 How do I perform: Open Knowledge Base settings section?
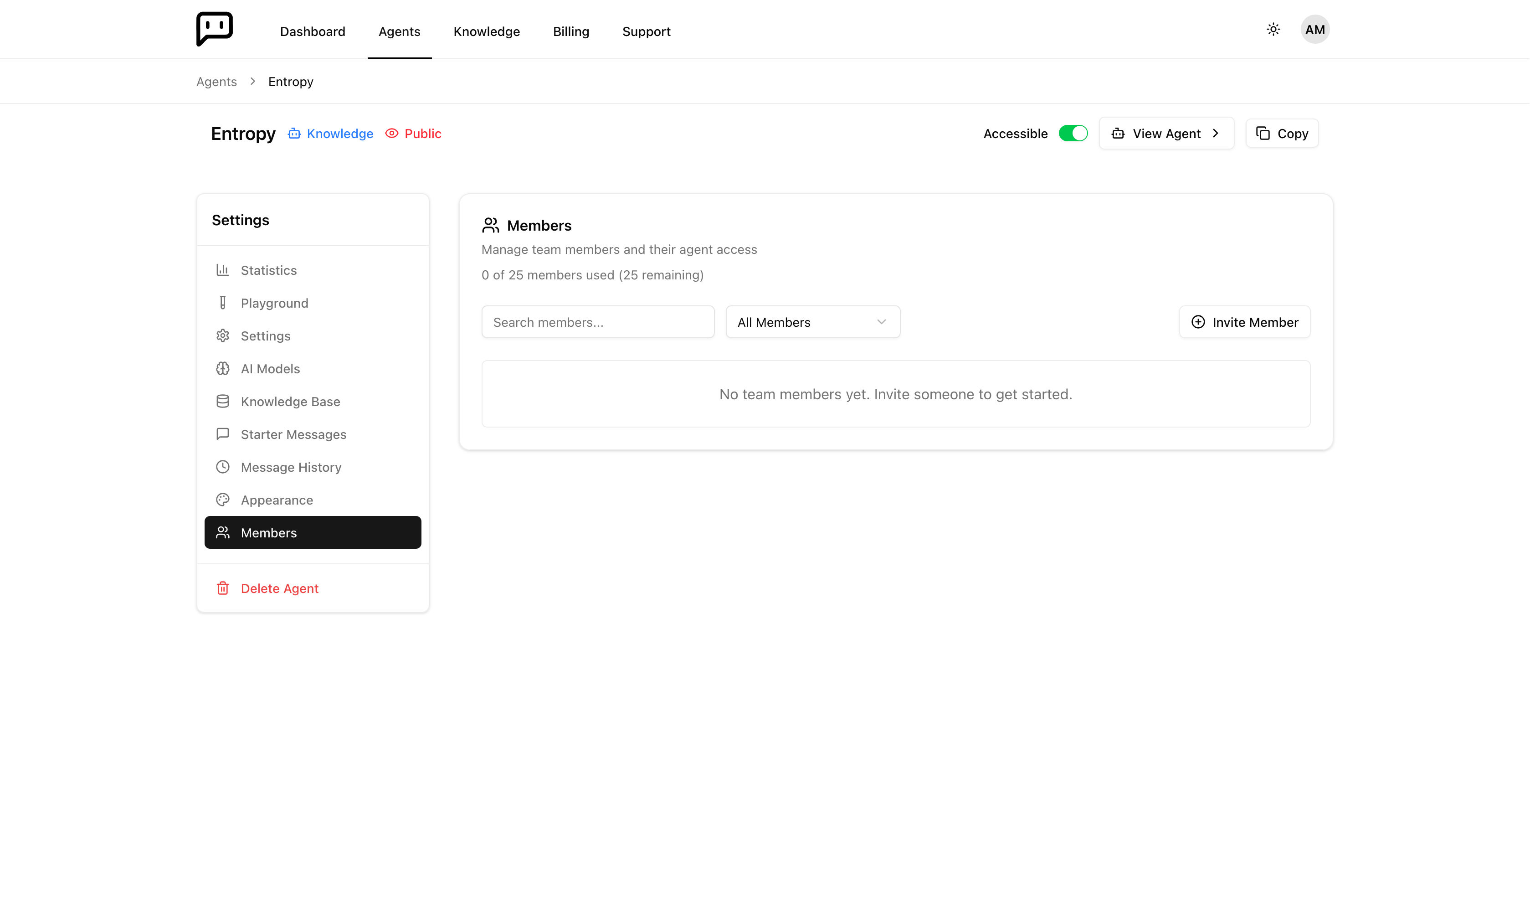pyautogui.click(x=313, y=401)
